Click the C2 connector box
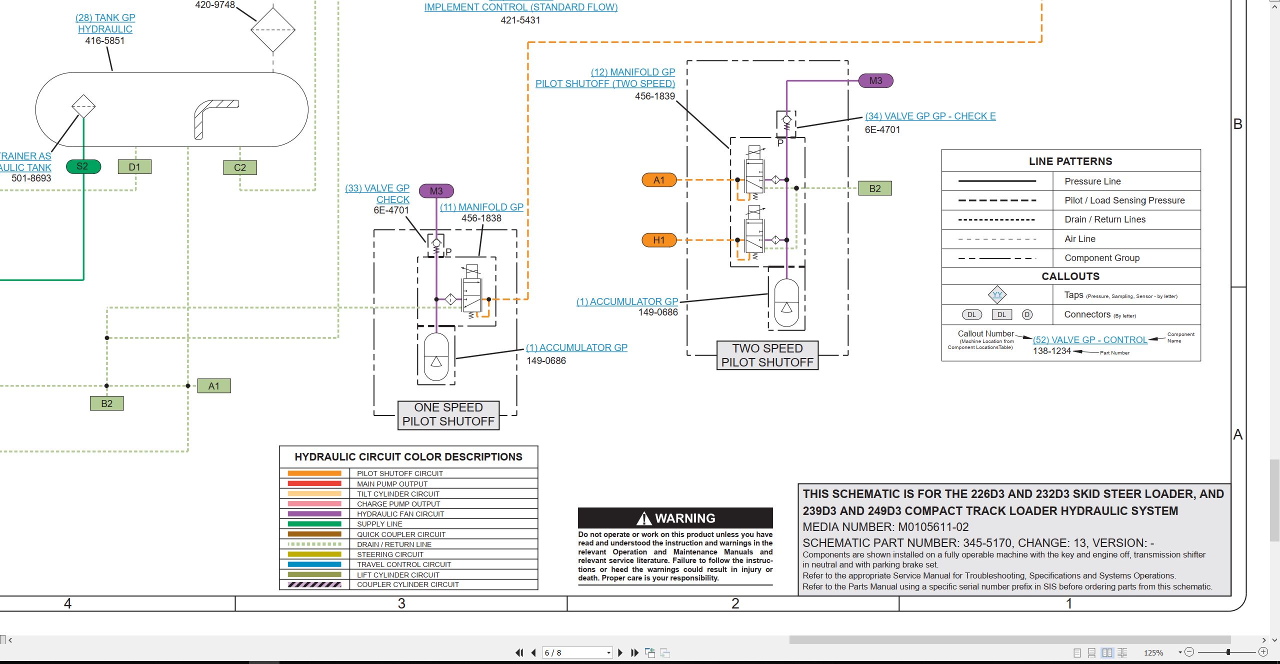 [240, 167]
